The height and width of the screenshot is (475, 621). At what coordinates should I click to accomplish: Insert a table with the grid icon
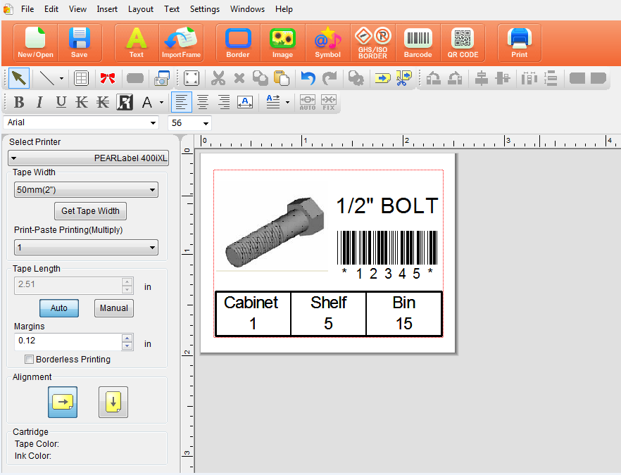81,78
